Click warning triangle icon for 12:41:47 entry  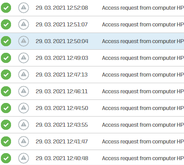(23, 142)
